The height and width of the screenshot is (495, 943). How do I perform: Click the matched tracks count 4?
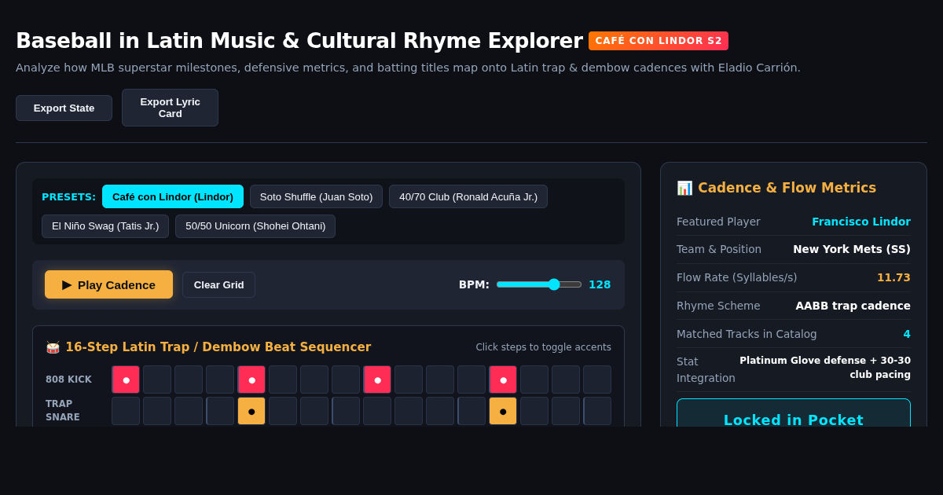pos(907,334)
